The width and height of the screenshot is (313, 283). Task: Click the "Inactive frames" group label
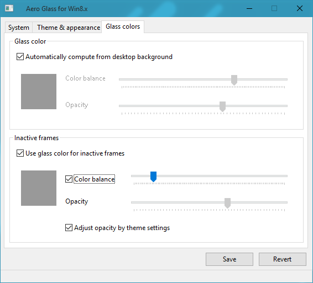[36, 138]
